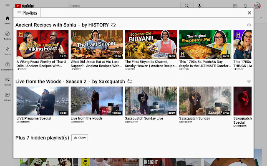Open title 'The First Biryani Is Charred'

151,63
